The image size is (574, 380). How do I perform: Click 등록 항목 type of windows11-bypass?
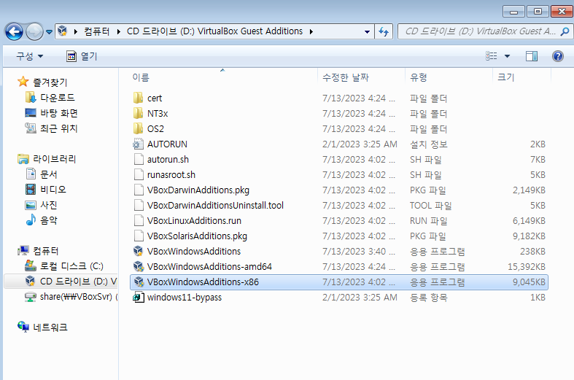(429, 298)
